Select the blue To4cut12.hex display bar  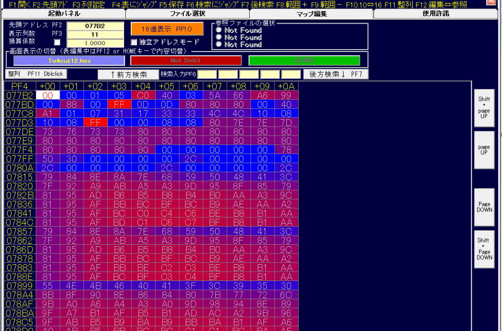(69, 60)
